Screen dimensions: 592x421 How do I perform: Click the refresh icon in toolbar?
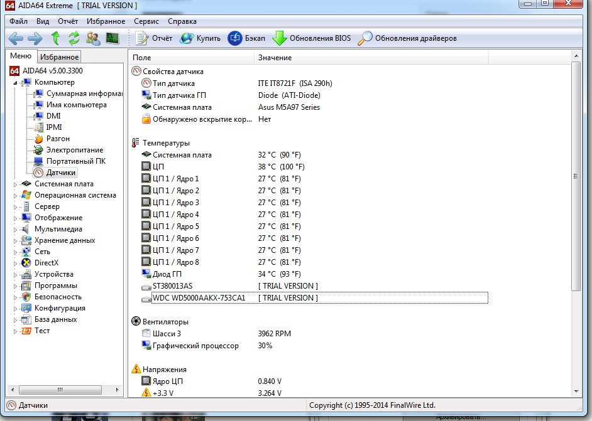point(74,38)
